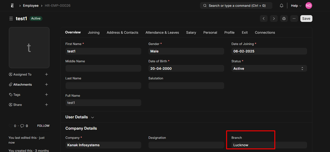Viewport: 330px width, 152px height.
Task: Go to previous employee record
Action: (264, 19)
